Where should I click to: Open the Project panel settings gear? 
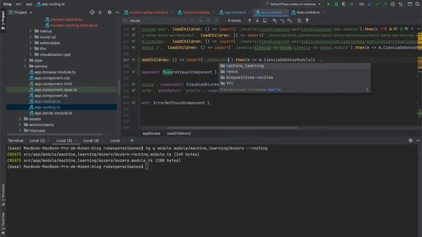(109, 13)
